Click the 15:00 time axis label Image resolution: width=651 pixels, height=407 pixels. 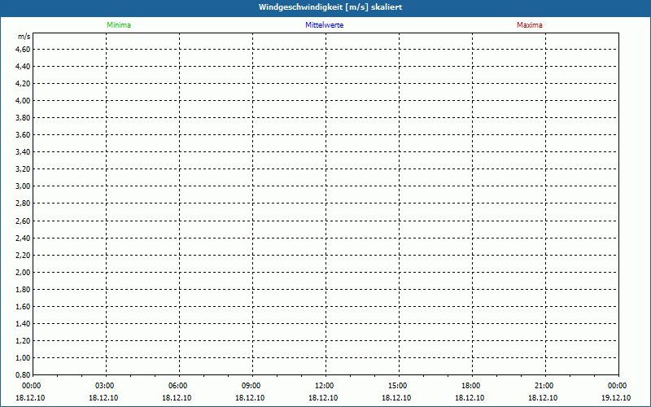(398, 386)
